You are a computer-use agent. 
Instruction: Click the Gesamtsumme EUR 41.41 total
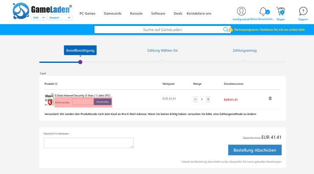(271, 138)
